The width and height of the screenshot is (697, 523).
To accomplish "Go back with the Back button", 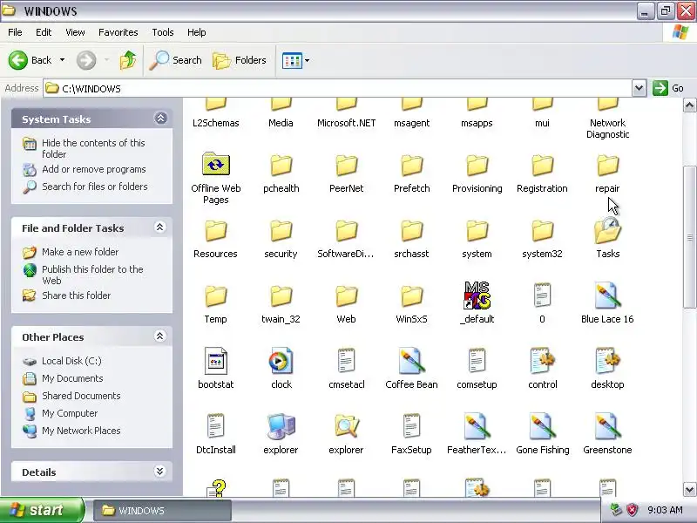I will 30,60.
